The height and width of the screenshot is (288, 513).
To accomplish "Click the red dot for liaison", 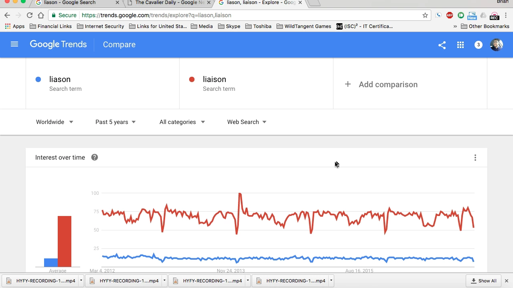I will [192, 79].
